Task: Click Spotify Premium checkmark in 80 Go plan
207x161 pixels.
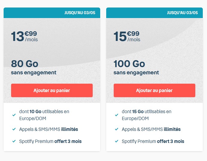Action: pos(14,141)
